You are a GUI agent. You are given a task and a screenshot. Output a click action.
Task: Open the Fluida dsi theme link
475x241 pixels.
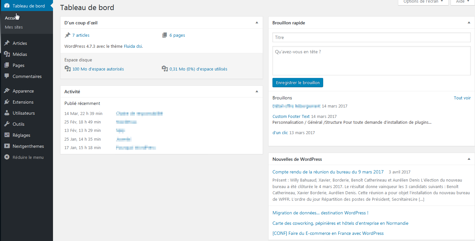[x=133, y=46]
